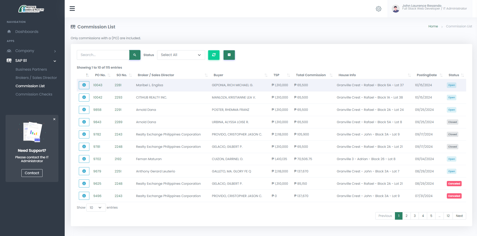Click the dark green add button
The height and width of the screenshot is (236, 477).
click(x=229, y=55)
